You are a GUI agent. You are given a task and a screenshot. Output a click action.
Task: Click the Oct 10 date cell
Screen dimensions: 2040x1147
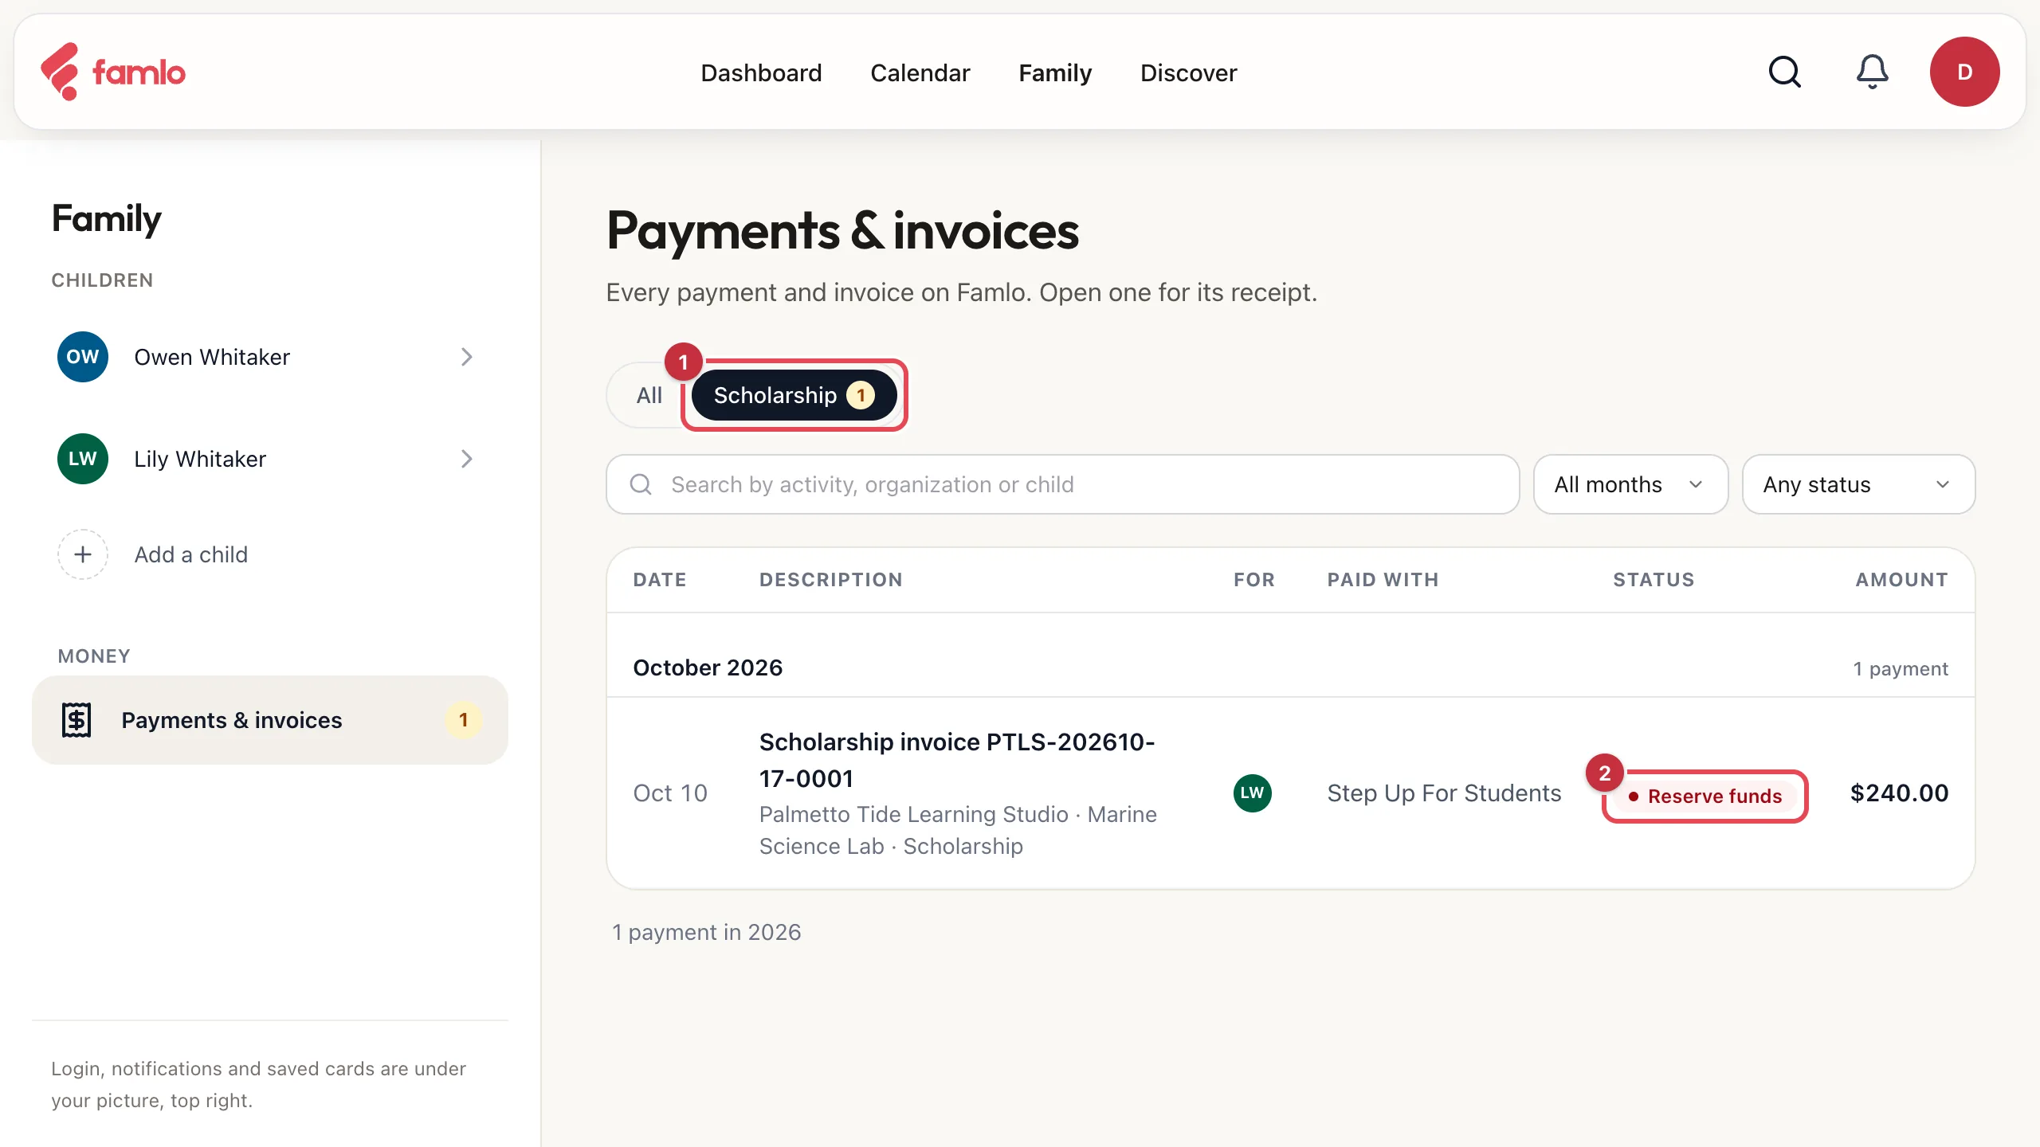[669, 793]
